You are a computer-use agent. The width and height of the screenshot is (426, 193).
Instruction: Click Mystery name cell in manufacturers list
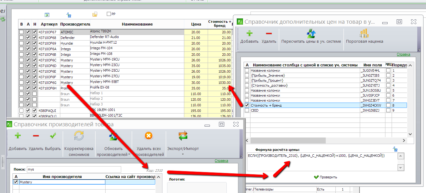(62, 182)
